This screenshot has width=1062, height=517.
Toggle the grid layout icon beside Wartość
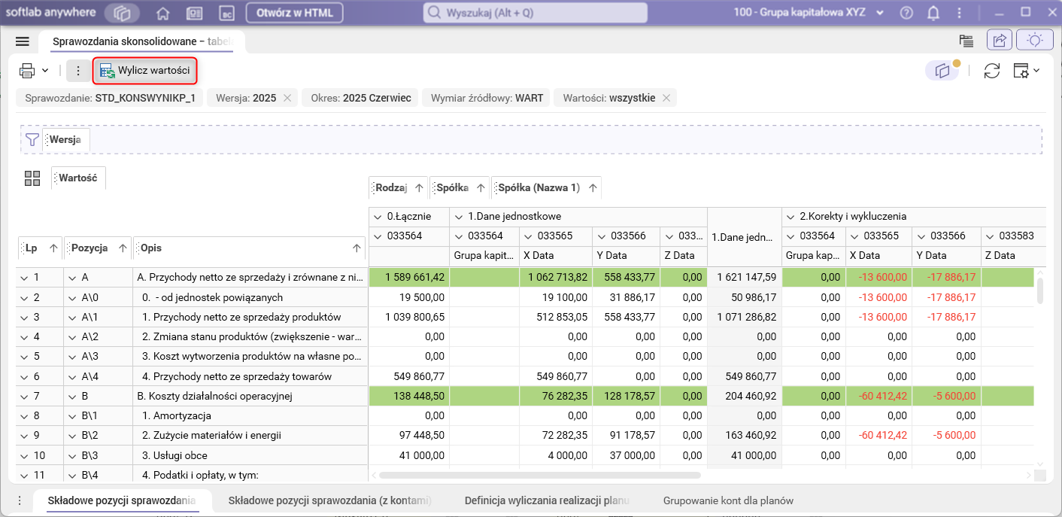(32, 178)
